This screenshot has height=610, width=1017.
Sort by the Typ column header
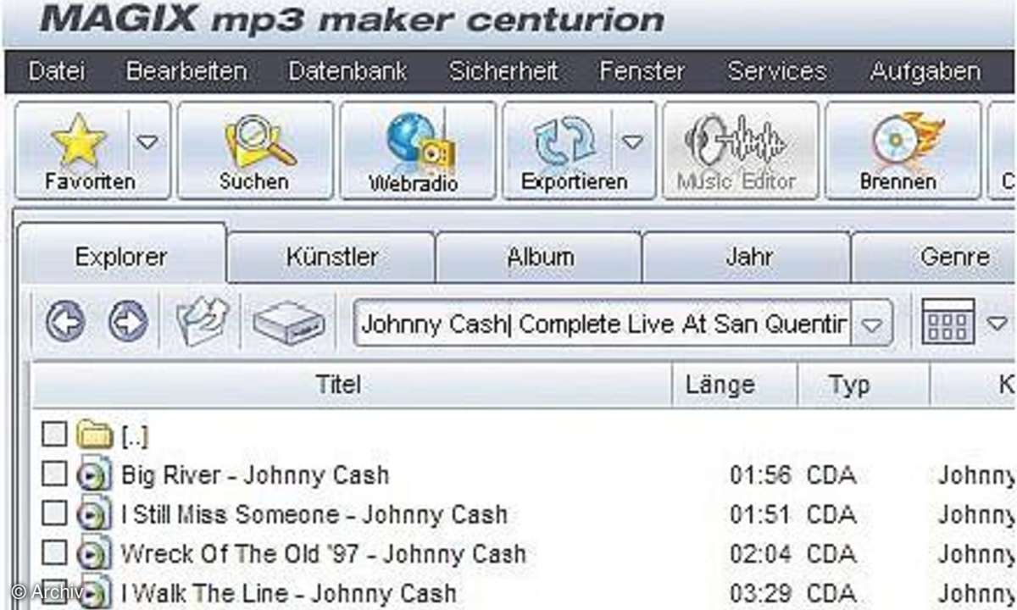[x=864, y=385]
